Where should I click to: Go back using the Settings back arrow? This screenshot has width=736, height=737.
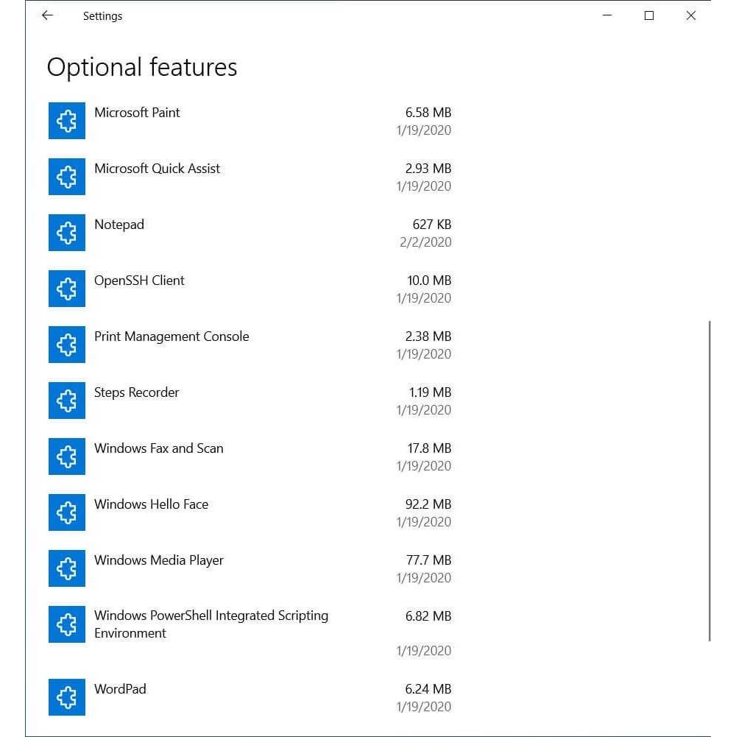(x=47, y=15)
